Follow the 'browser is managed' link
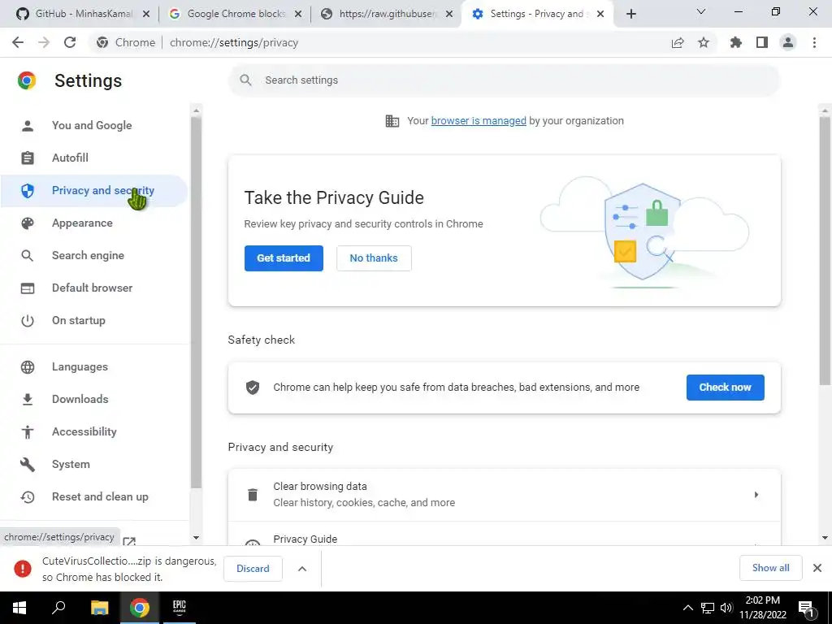 click(x=479, y=120)
